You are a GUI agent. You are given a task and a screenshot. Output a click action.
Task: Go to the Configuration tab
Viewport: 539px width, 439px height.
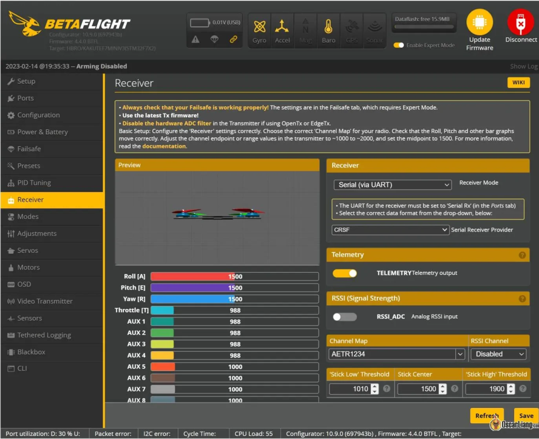52,115
